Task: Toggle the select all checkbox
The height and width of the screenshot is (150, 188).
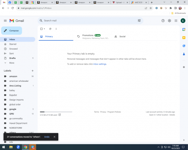Action: (x=41, y=29)
